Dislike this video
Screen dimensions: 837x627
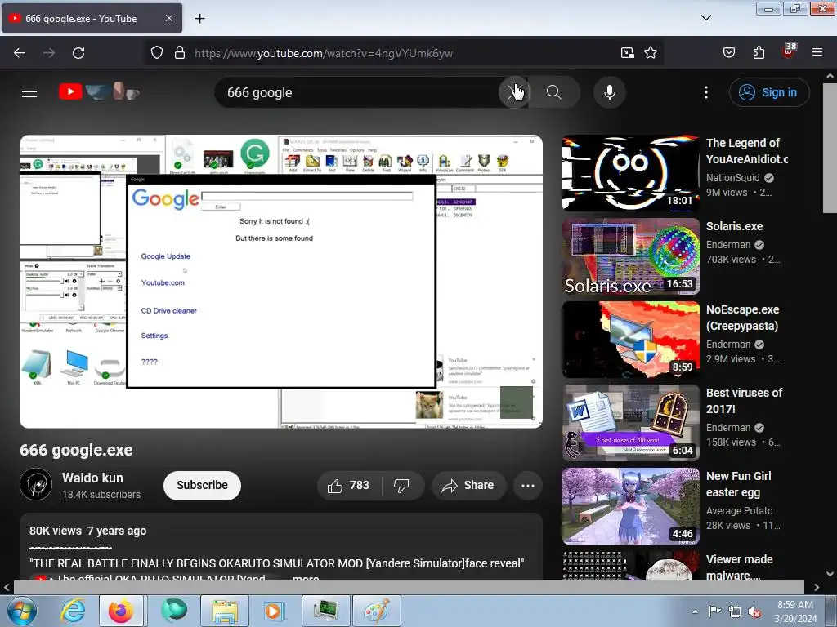pyautogui.click(x=401, y=485)
